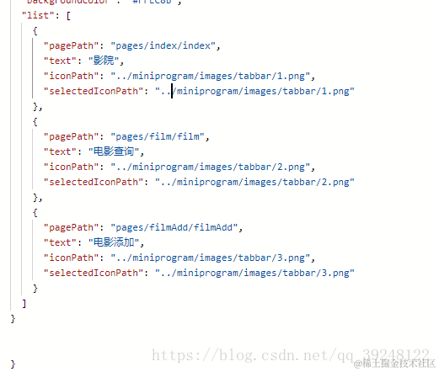The image size is (439, 372).
Task: Click the opening square bracket after list
Action: click(x=68, y=16)
